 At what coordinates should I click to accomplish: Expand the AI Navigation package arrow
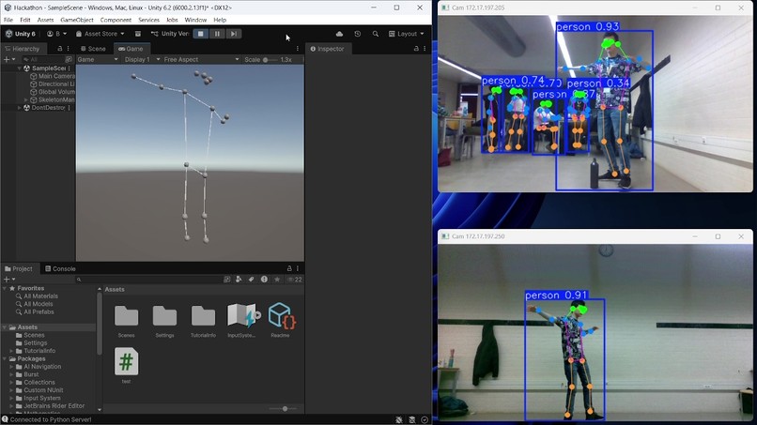pos(11,367)
